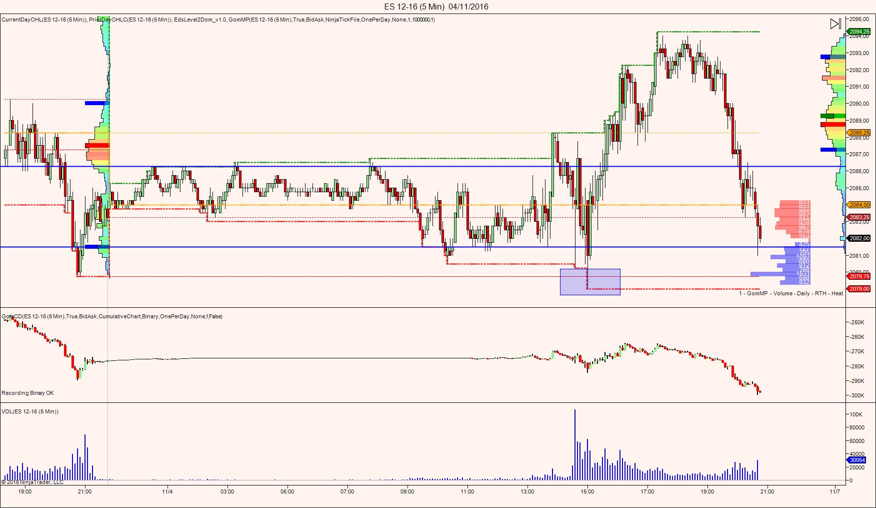The height and width of the screenshot is (508, 876).
Task: Click the Recording Binary OK status text
Action: point(27,393)
